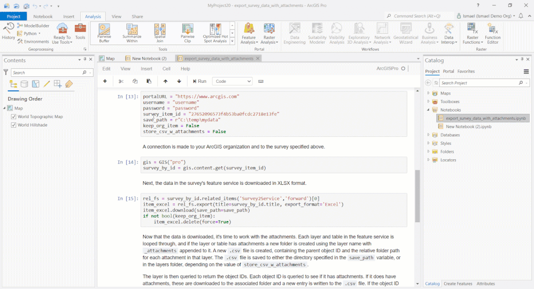Cut selected cell with scissors icon
The width and height of the screenshot is (534, 289).
click(121, 81)
